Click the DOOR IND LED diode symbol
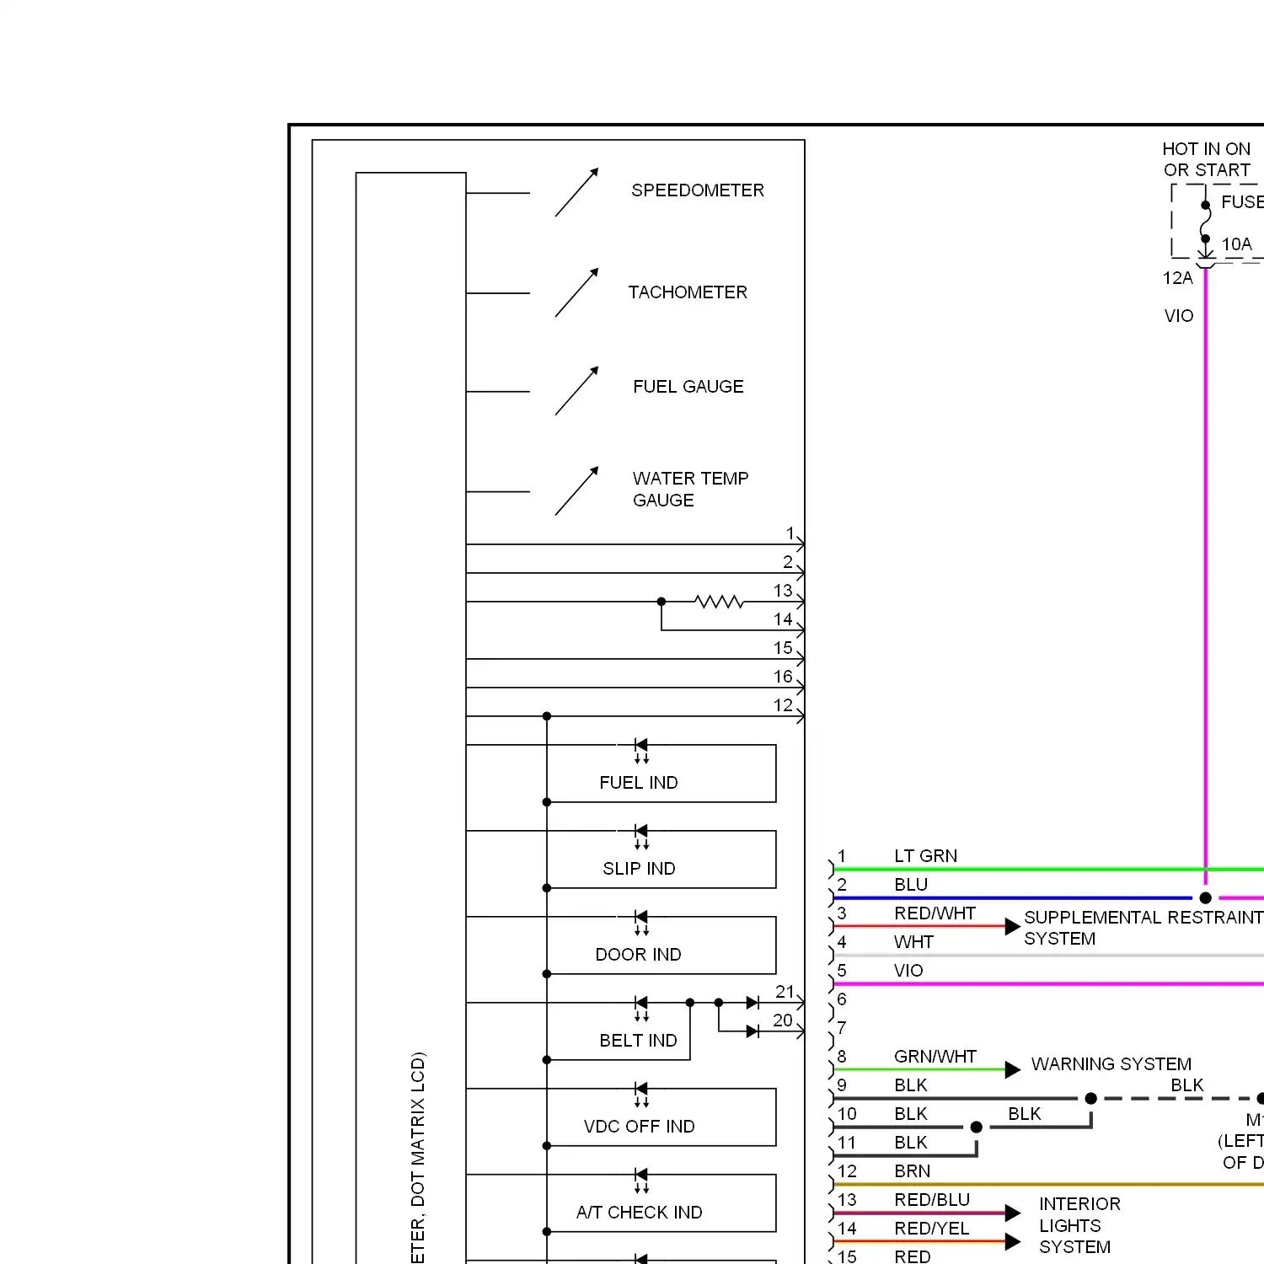This screenshot has height=1264, width=1264. click(x=641, y=921)
